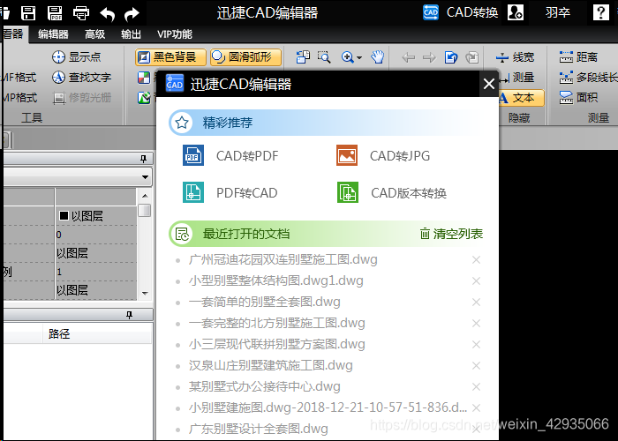
Task: Open 某别墅式办公接待中心.dwg
Action: pyautogui.click(x=265, y=387)
